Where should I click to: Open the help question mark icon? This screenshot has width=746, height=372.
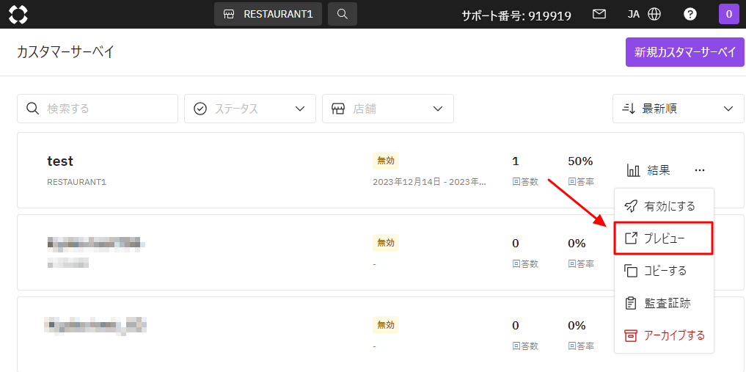pyautogui.click(x=690, y=14)
